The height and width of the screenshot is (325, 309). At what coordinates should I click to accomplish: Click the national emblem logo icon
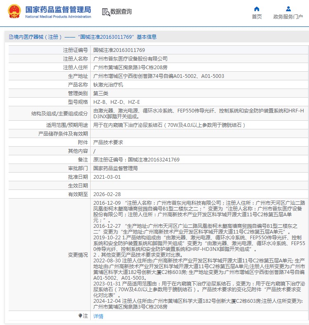tap(14, 12)
